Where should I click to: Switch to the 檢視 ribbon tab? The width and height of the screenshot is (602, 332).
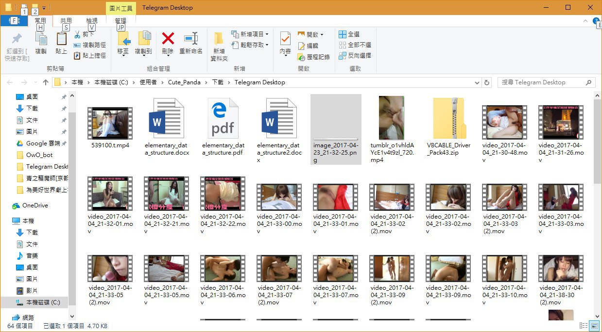(x=92, y=21)
